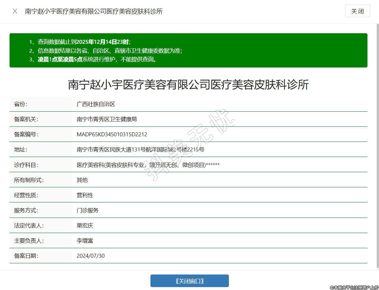Click the 所有制形式 value 其他
379x290 pixels.
click(x=82, y=180)
